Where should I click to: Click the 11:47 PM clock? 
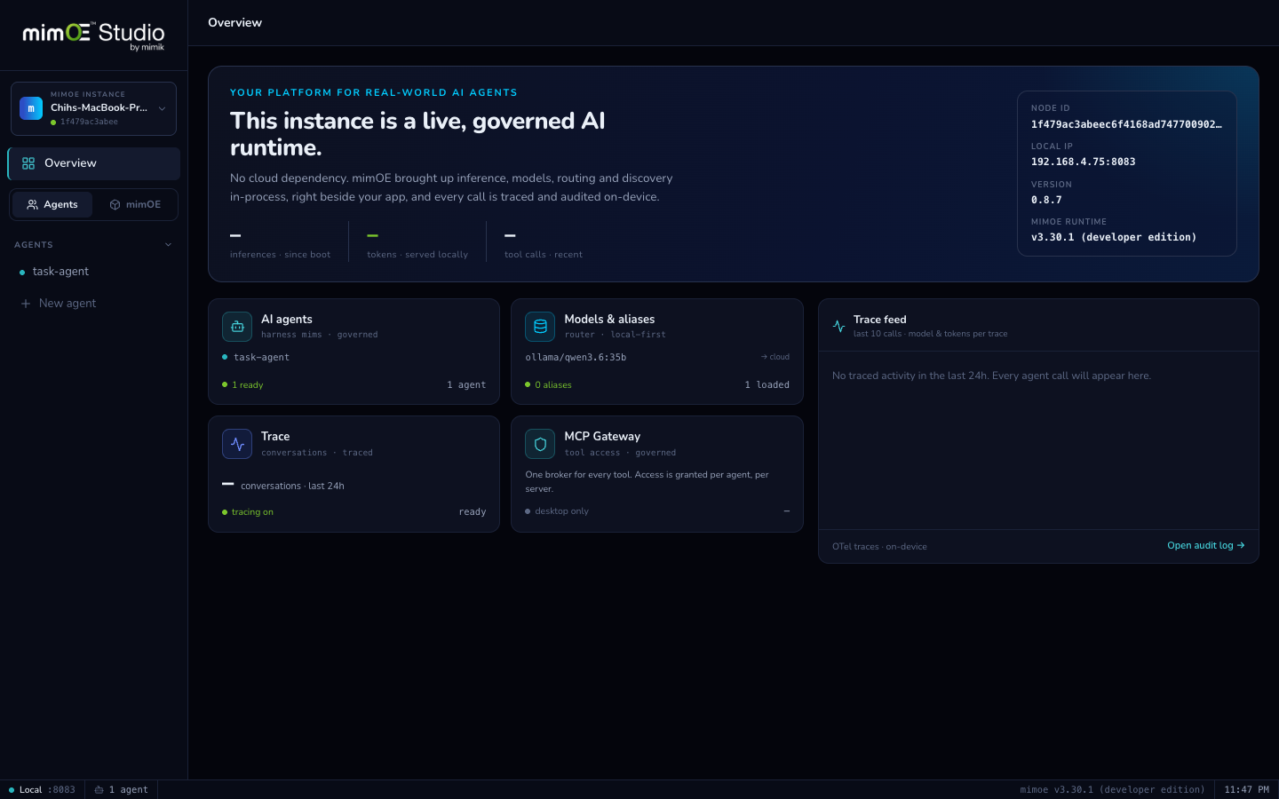(1247, 790)
